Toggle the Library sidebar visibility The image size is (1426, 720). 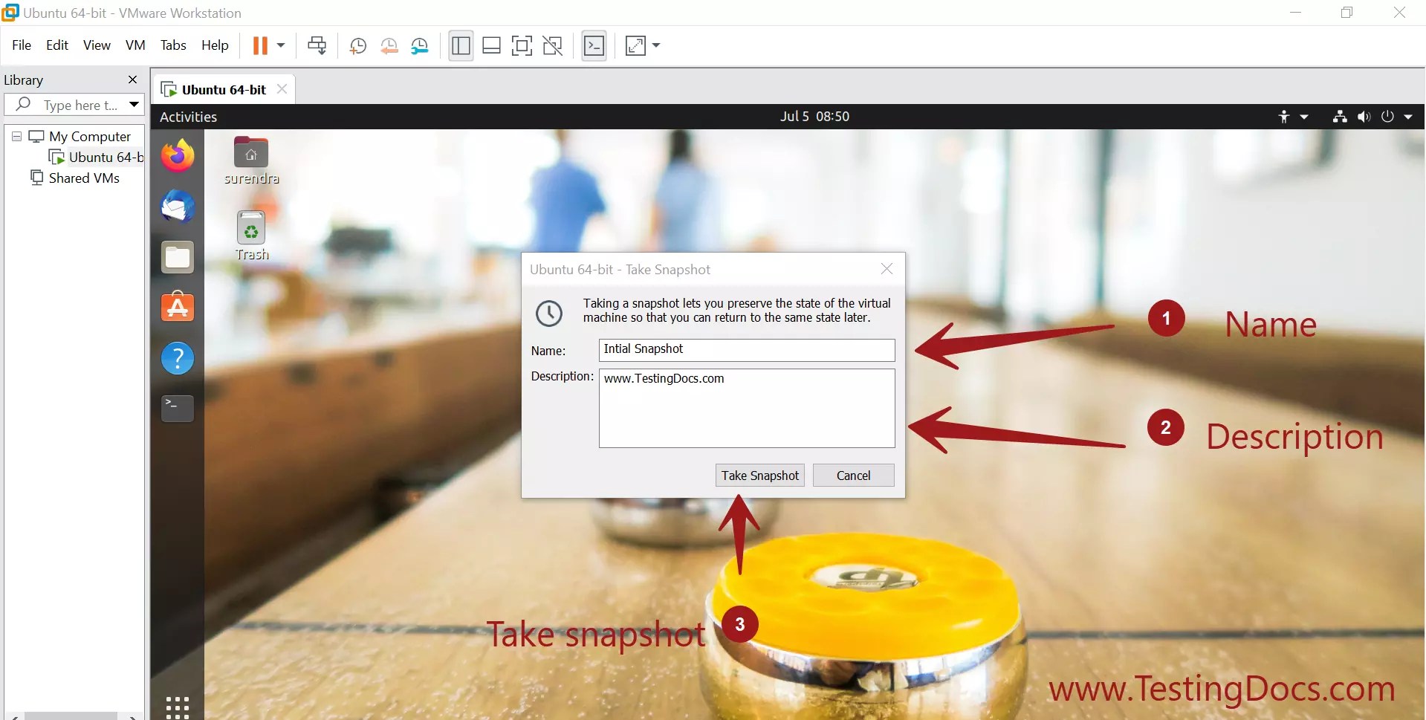click(461, 45)
